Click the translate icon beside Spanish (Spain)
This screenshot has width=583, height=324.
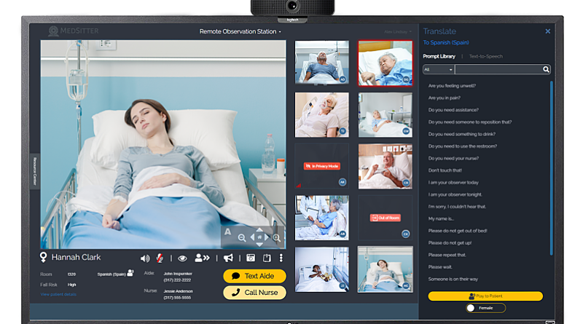(x=130, y=273)
